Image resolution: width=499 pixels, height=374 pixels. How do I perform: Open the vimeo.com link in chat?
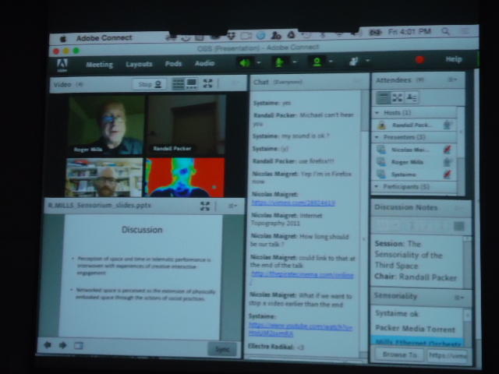293,203
